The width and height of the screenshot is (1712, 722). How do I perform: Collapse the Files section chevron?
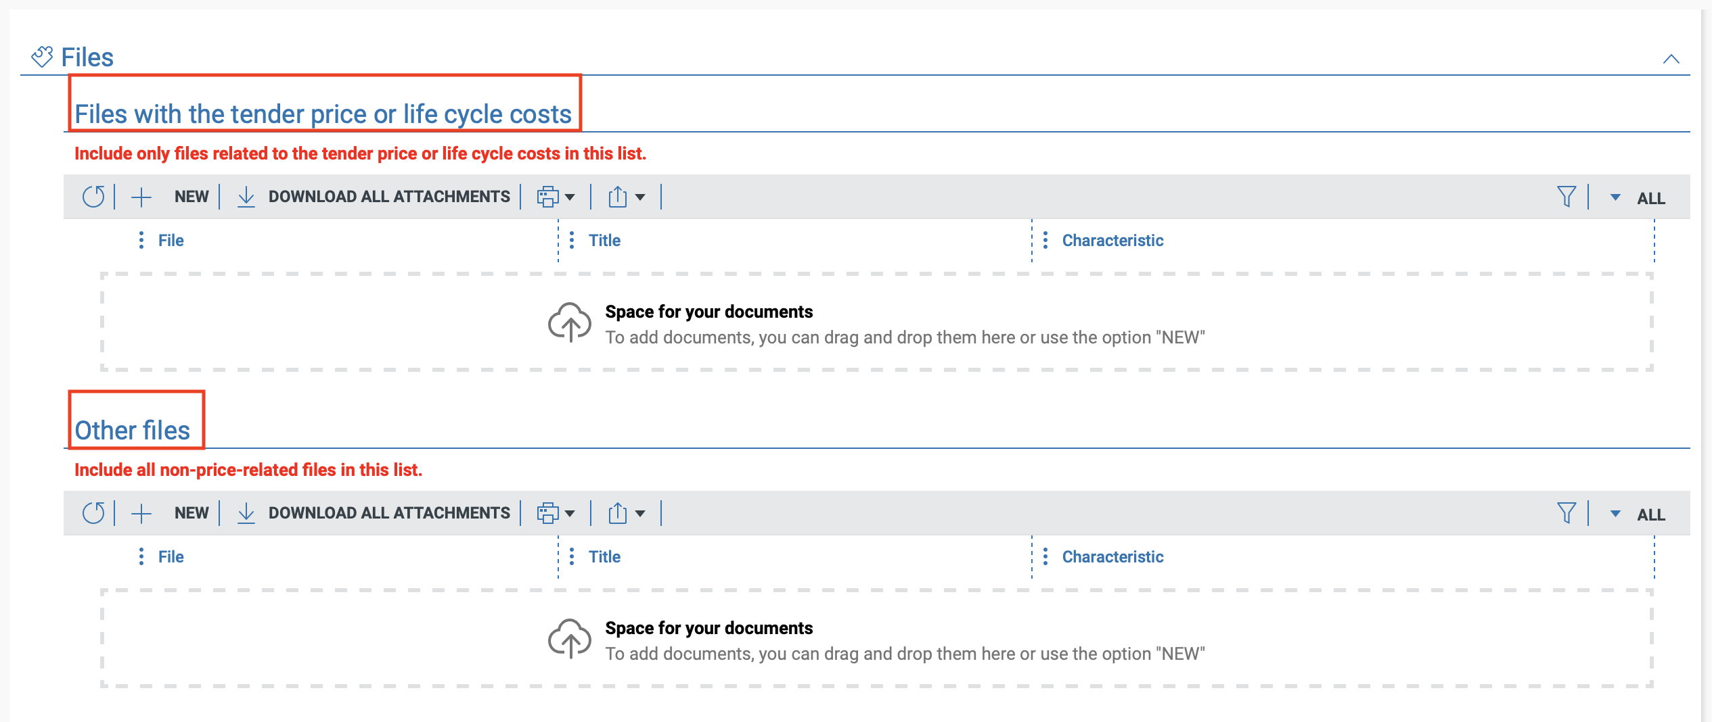[x=1671, y=59]
